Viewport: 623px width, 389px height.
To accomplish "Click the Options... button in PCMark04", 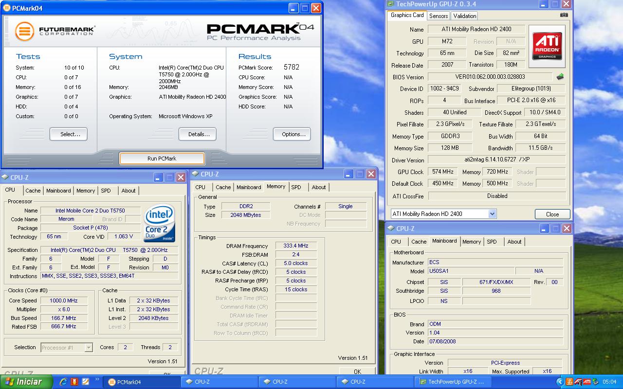I will tap(292, 134).
